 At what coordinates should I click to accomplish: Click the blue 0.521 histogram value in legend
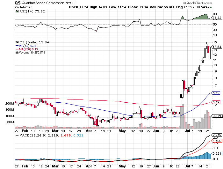click(78, 135)
